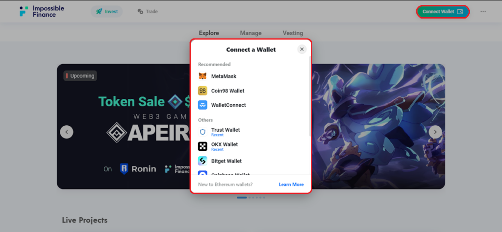Image resolution: width=502 pixels, height=232 pixels.
Task: Click the Token Sale banner text
Action: point(131,102)
